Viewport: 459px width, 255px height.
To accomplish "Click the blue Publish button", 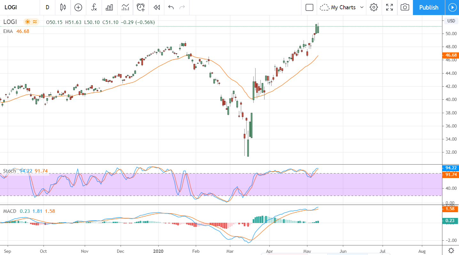I will (x=429, y=7).
